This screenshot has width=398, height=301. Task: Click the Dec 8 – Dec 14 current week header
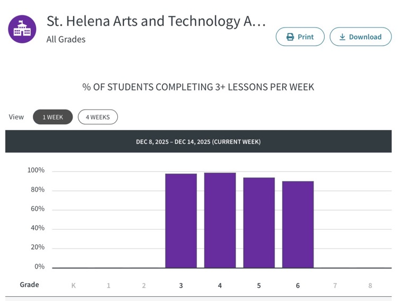click(198, 142)
